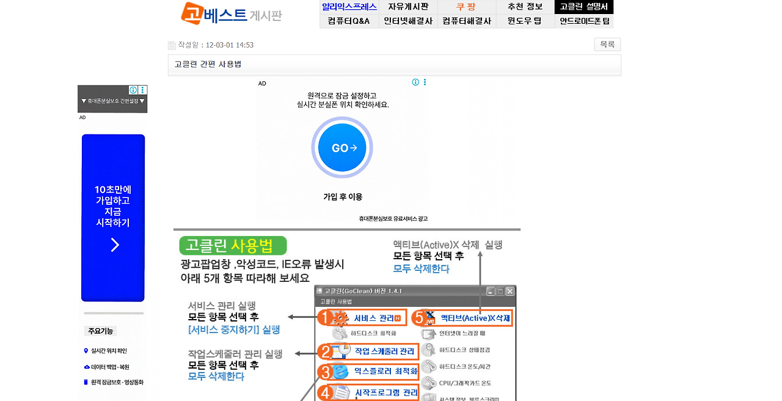Click the 10초만에 가입하고 지금 시작하기 banner text

(x=112, y=206)
